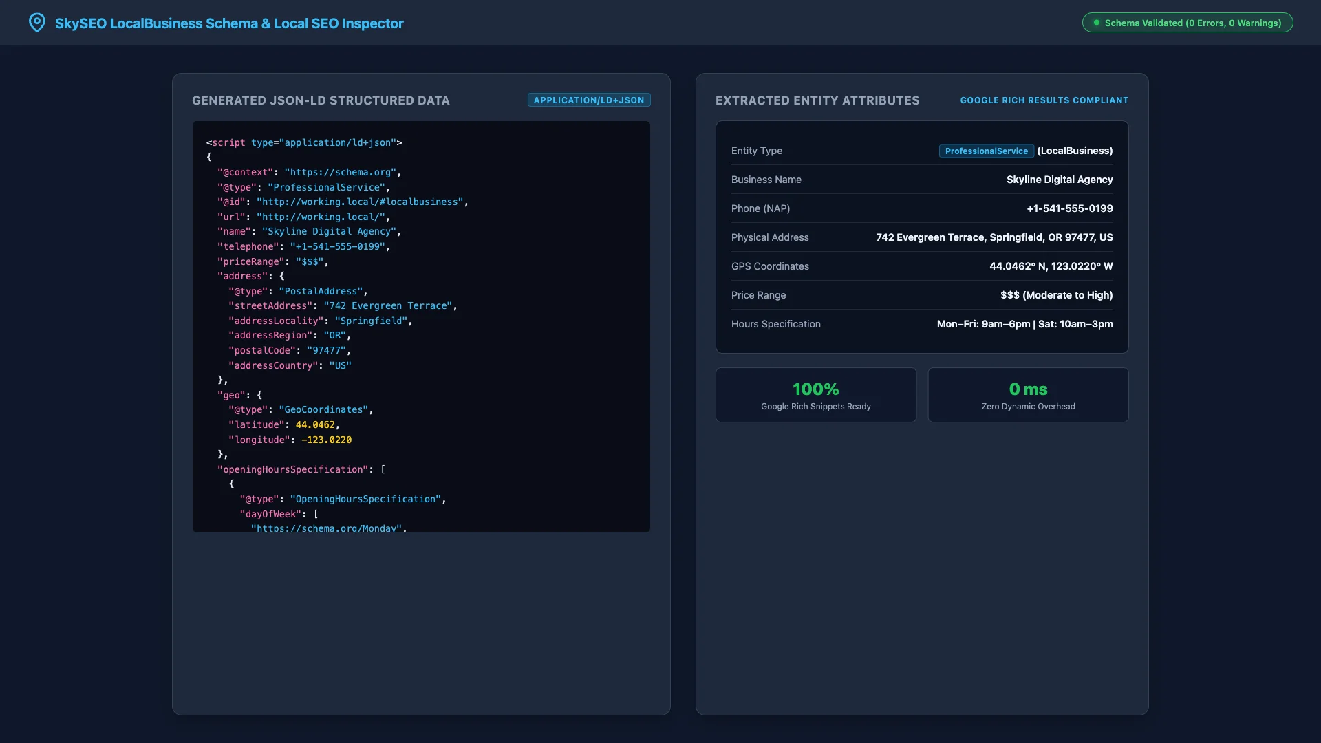
Task: Click the $$$ (Moderate to High) price value
Action: (1057, 295)
